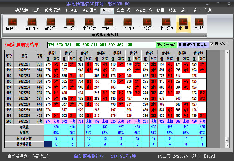The image size is (234, 161).
Task: Select the 个位杀1 icon
Action: pyautogui.click(x=127, y=23)
